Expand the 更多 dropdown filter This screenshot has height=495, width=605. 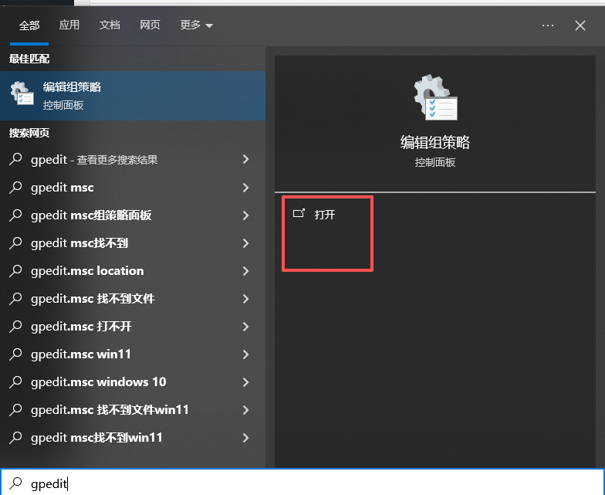point(196,25)
